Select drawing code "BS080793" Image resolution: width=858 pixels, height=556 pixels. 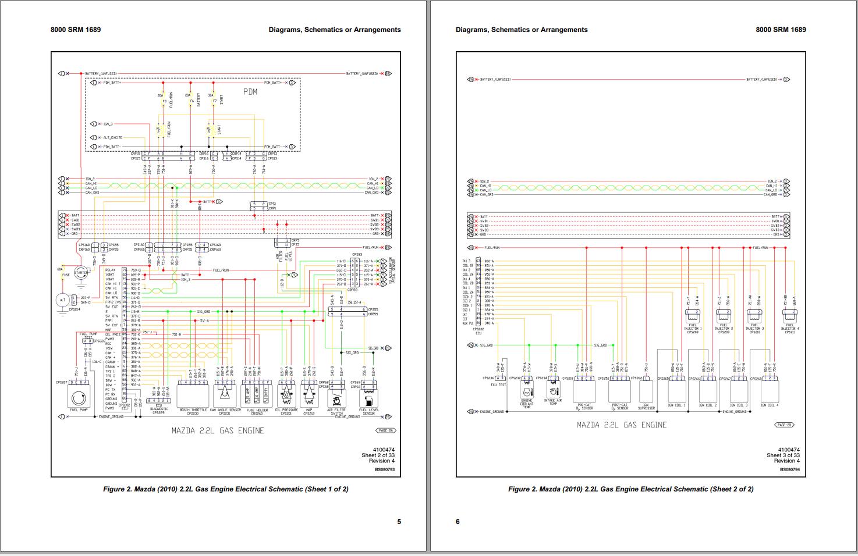click(385, 469)
